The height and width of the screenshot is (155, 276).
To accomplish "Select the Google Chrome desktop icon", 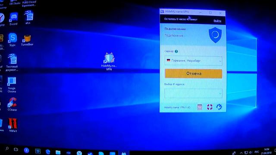I will pyautogui.click(x=12, y=85).
